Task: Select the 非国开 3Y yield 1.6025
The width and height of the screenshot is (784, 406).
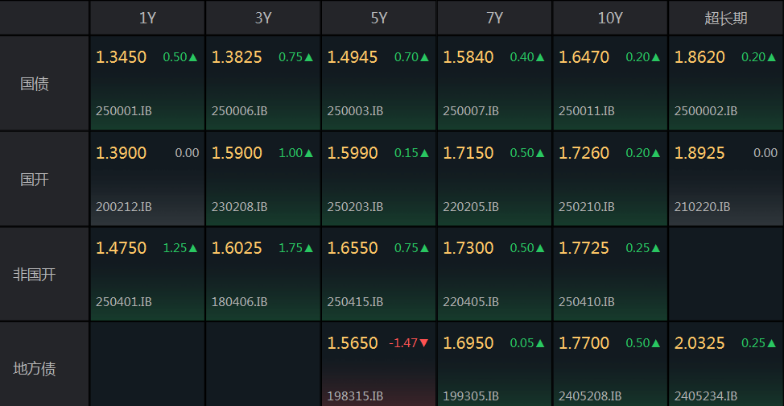Action: [237, 248]
